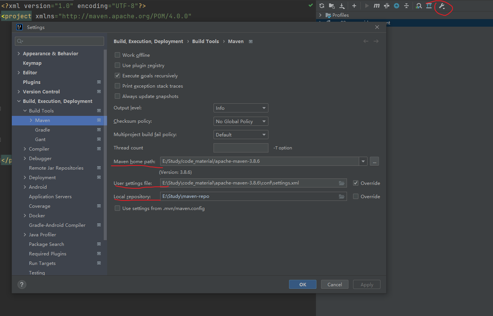Select Application Servers page
This screenshot has width=493, height=316.
point(50,197)
